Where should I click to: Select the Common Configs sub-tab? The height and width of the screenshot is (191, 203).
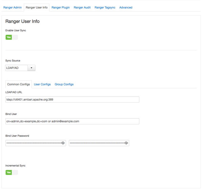click(19, 84)
